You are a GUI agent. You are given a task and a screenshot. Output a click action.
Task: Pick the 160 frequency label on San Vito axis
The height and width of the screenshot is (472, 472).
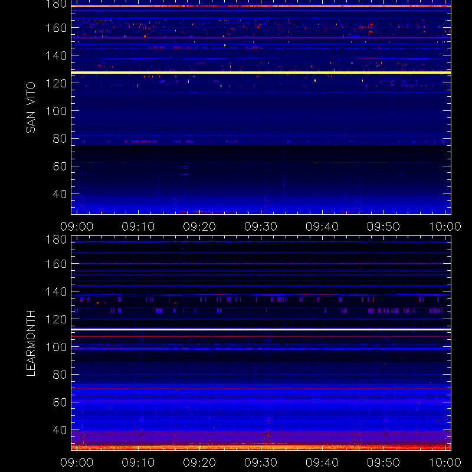56,28
